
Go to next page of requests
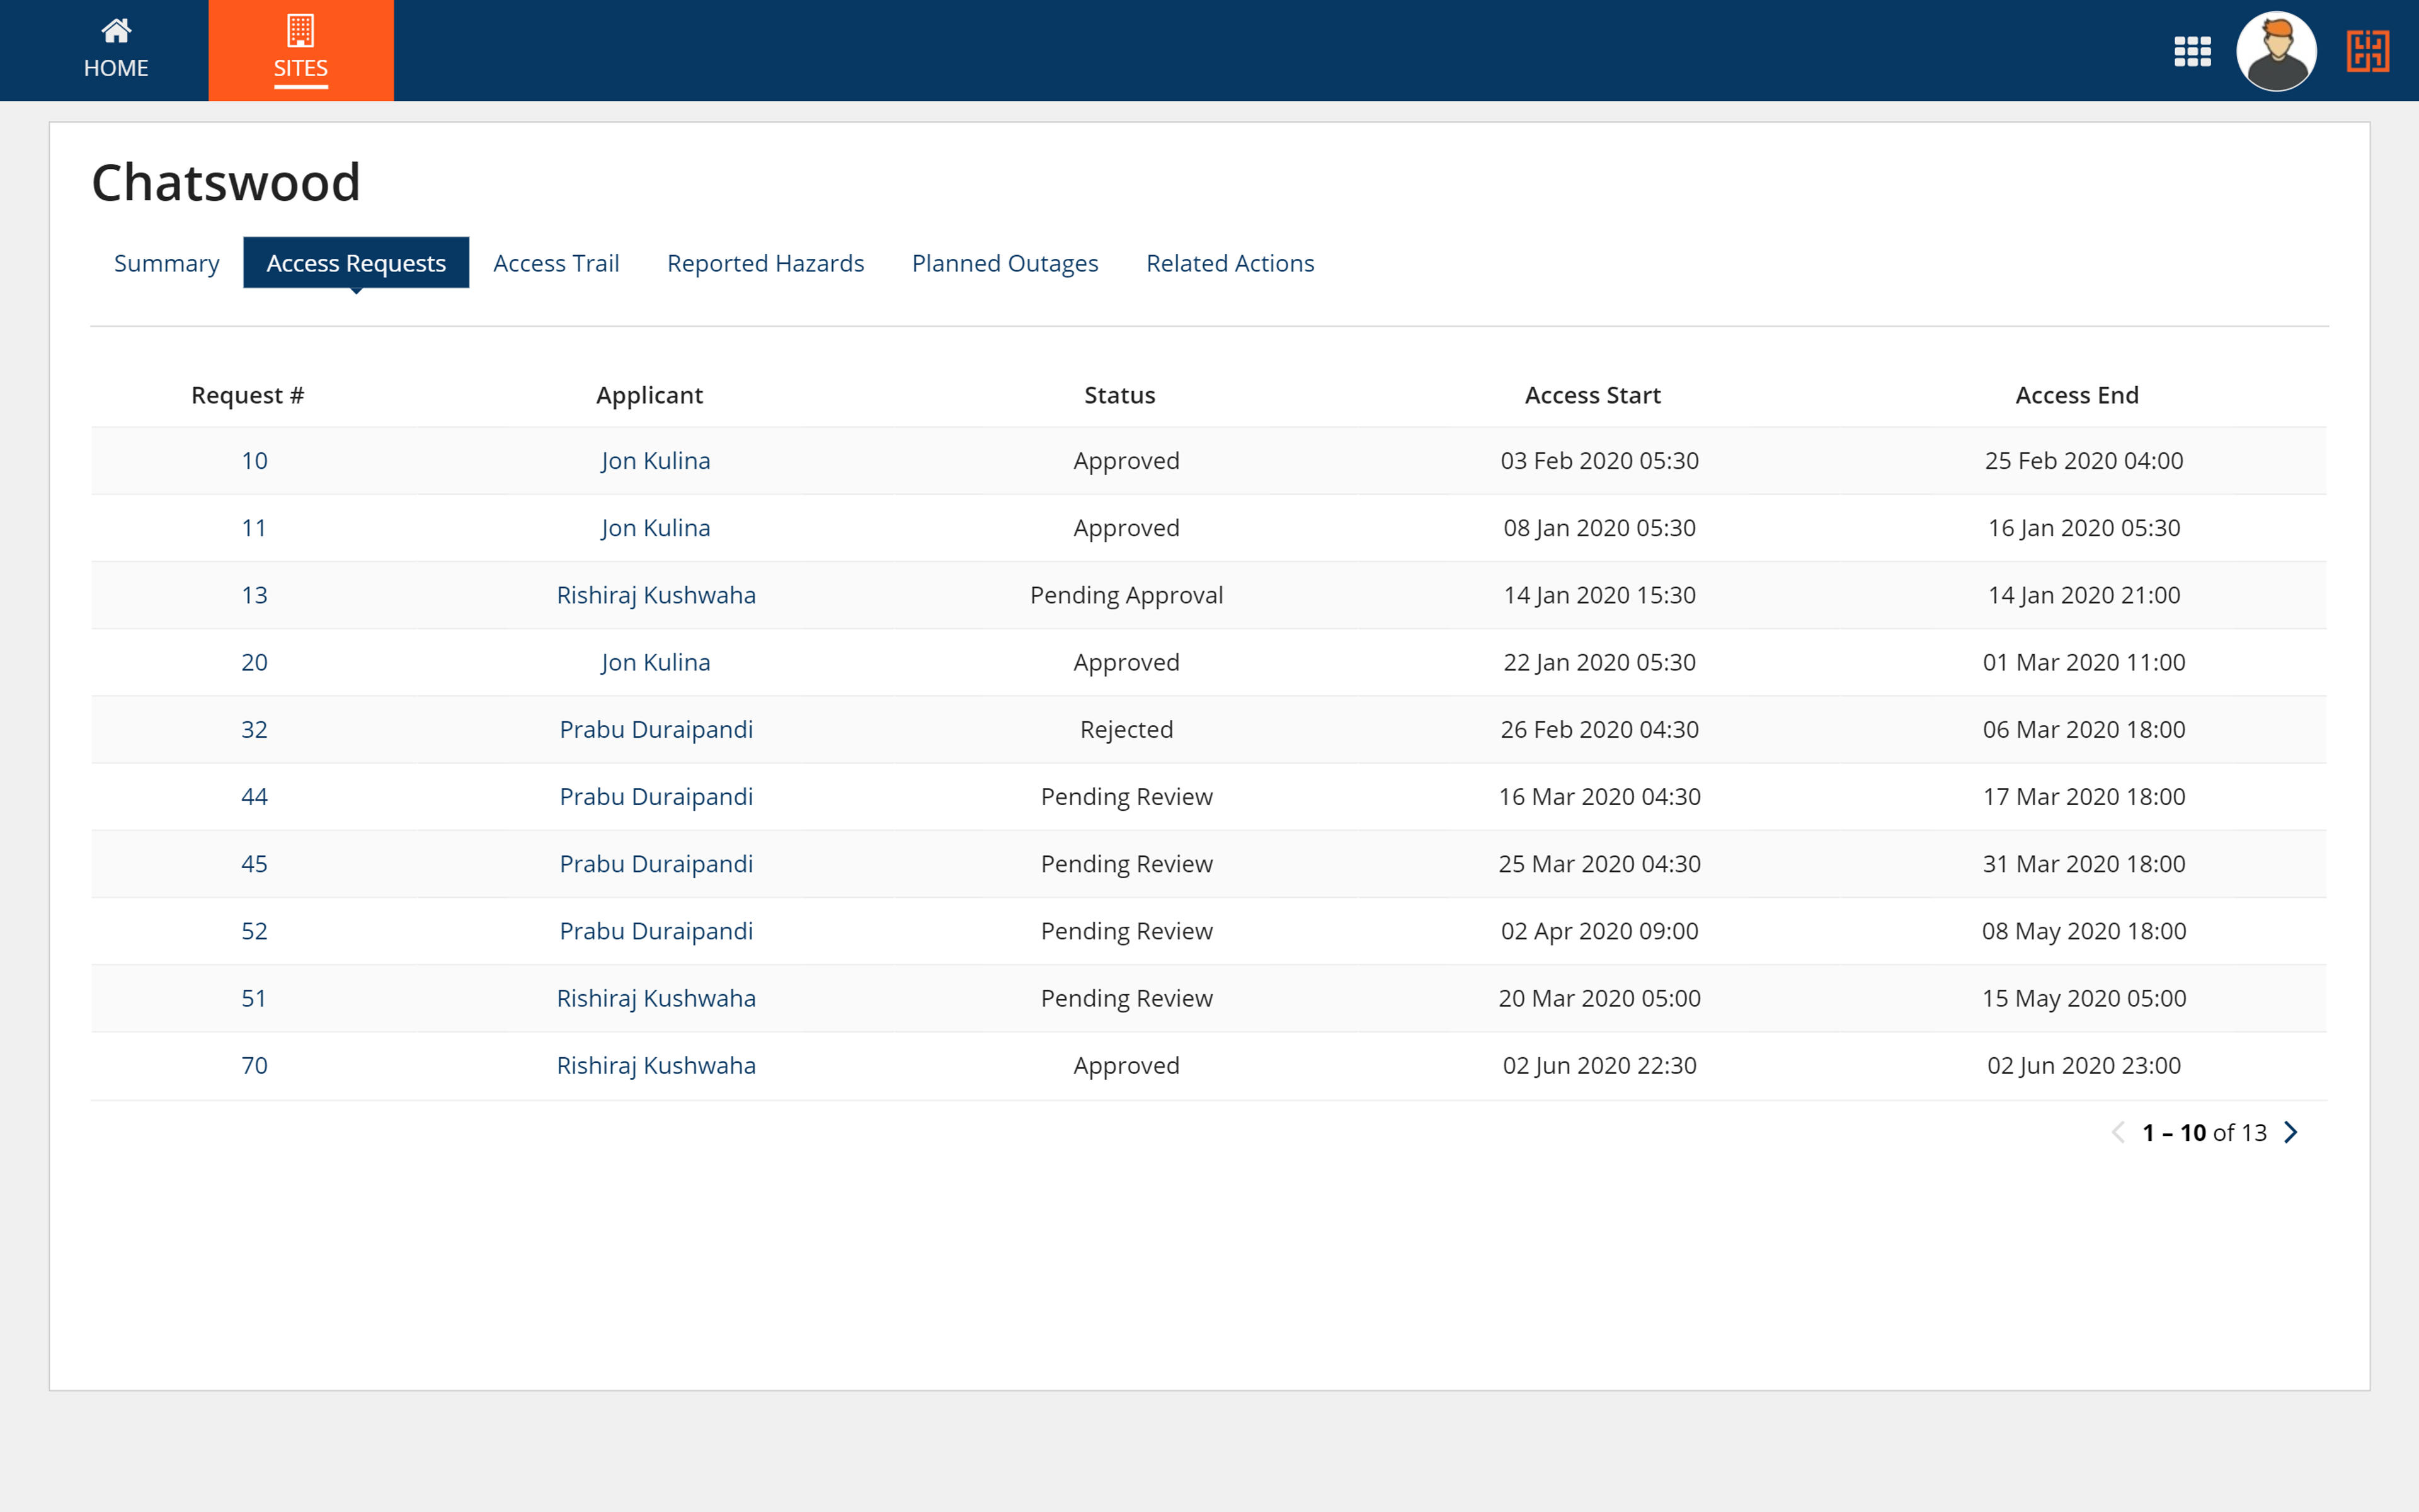[2291, 1132]
